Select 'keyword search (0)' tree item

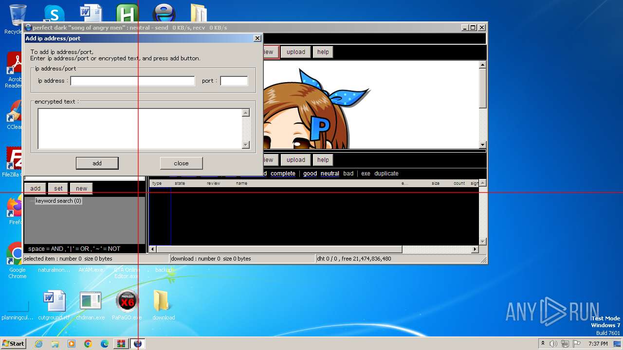pyautogui.click(x=58, y=201)
